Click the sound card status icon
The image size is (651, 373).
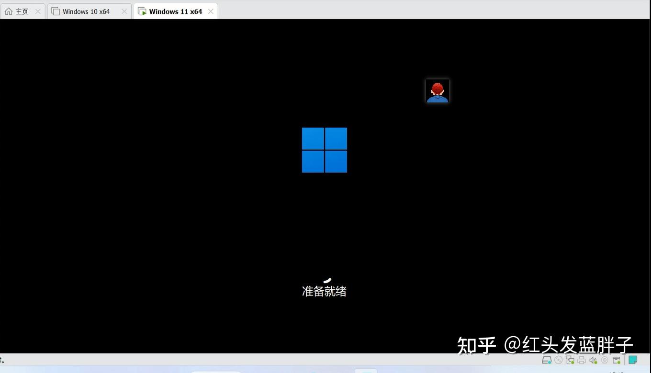tap(593, 360)
